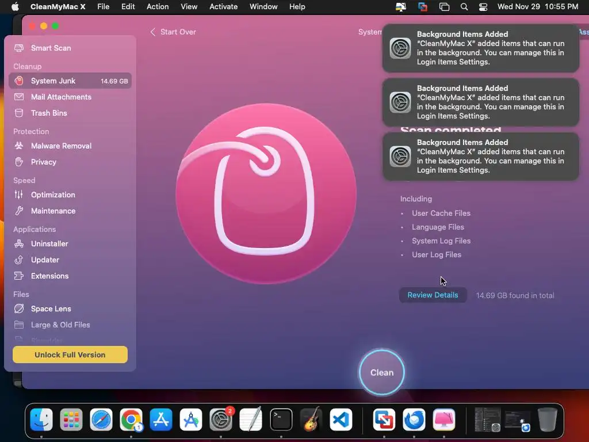Screen dimensions: 589x442
Task: Click Review Details button
Action: (x=433, y=295)
